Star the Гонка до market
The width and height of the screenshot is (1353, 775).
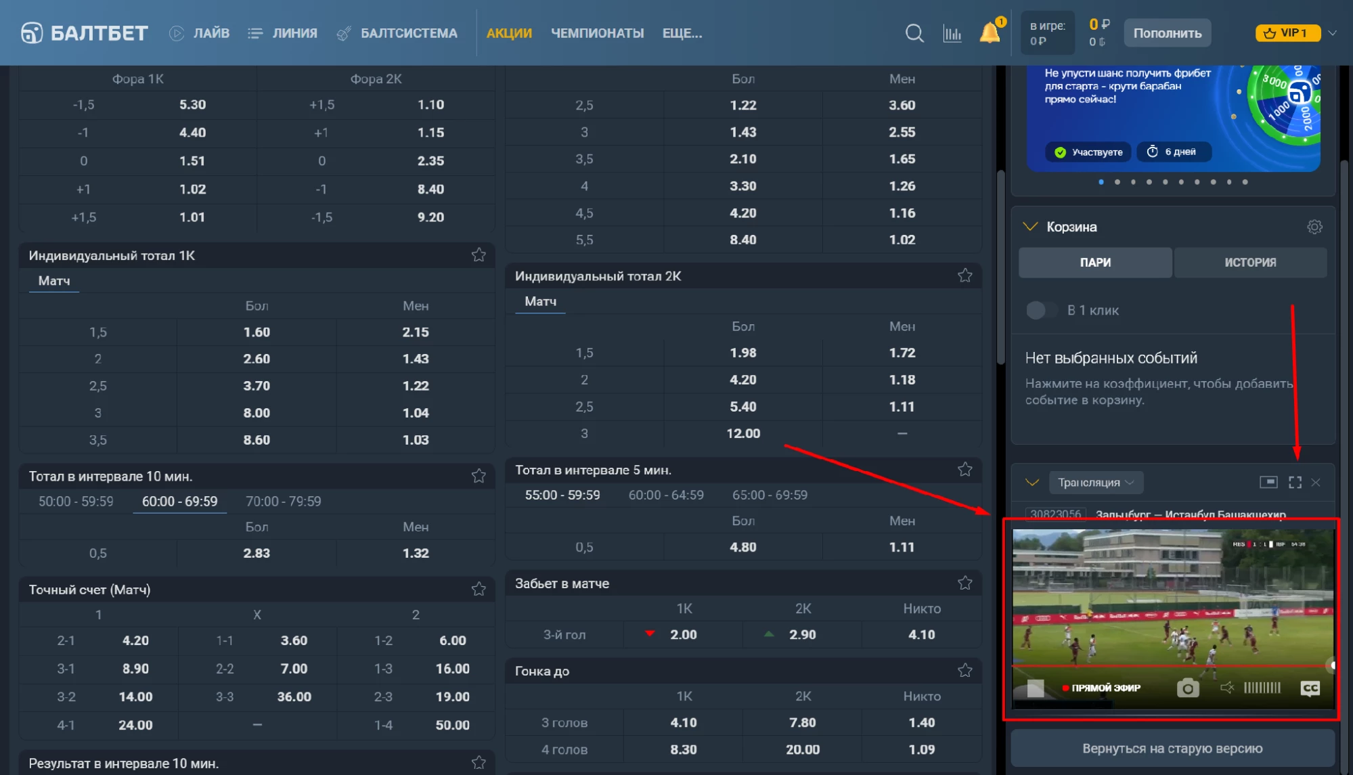click(x=965, y=670)
